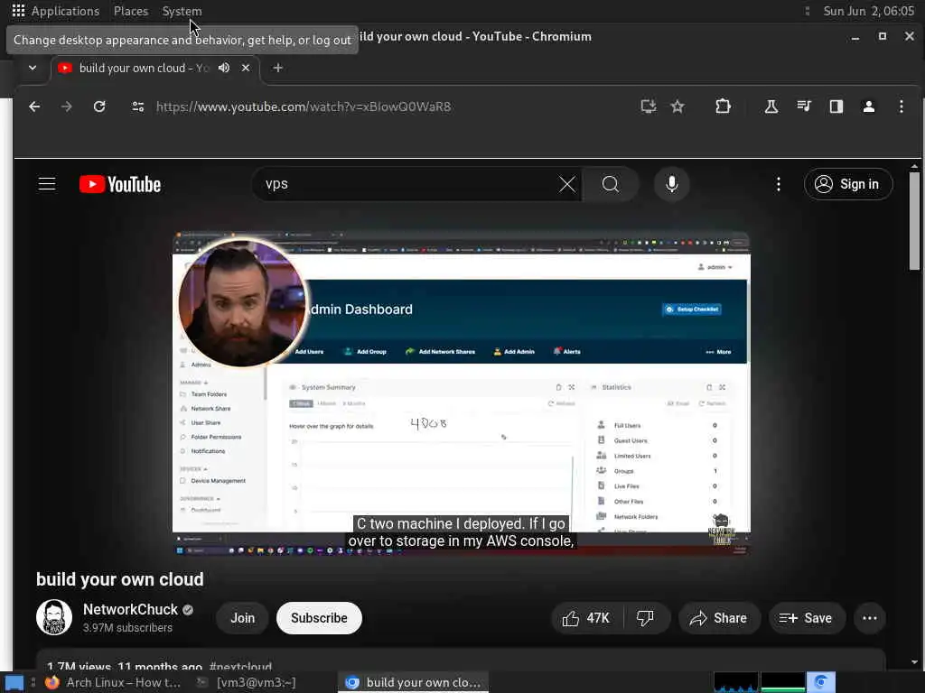This screenshot has width=925, height=693.
Task: Toggle the browser side panel
Action: click(836, 106)
